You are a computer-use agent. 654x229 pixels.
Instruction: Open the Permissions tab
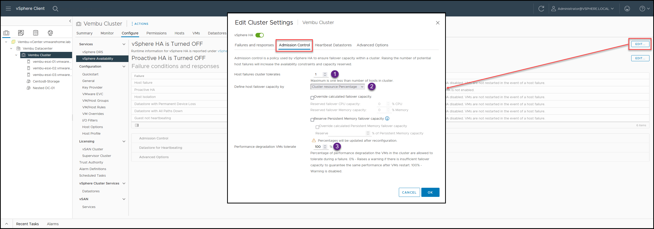[x=156, y=33]
